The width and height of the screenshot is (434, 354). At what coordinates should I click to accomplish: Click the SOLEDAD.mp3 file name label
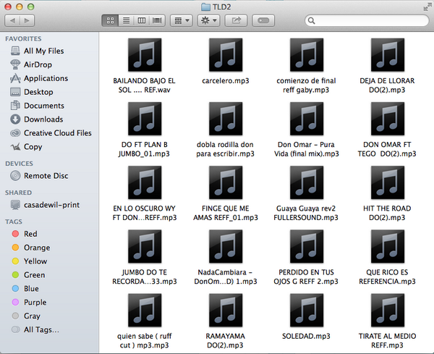tap(306, 337)
